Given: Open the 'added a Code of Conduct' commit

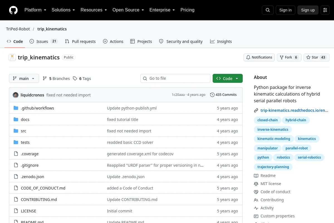Looking at the screenshot, I should (130, 188).
